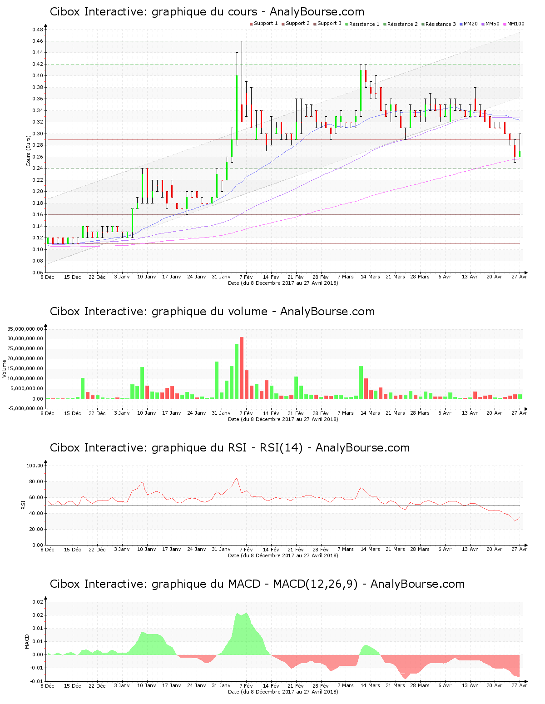
Task: Click the 'MACD' y-axis label
Action: click(x=27, y=641)
